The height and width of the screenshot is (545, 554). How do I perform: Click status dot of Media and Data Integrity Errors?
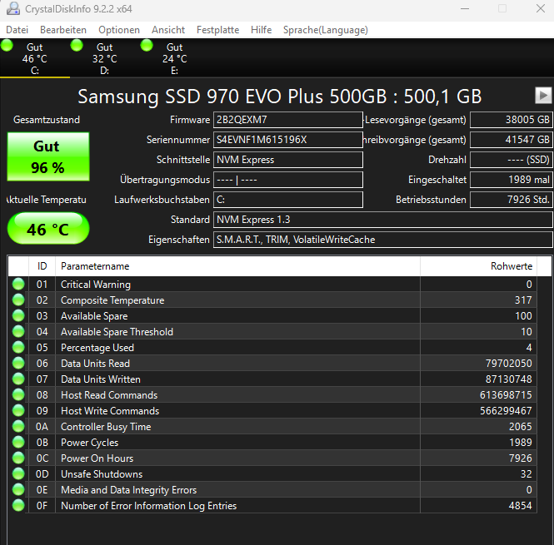pyautogui.click(x=18, y=490)
